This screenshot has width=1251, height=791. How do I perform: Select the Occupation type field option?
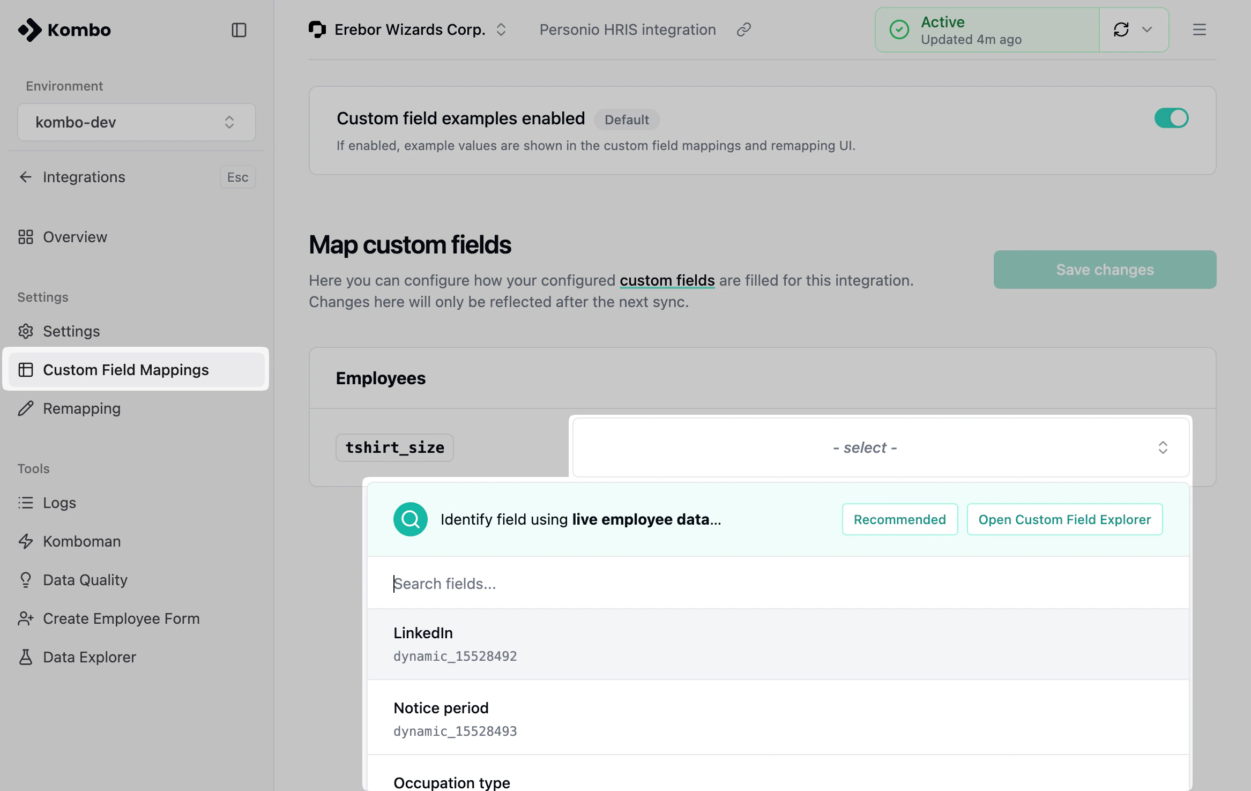pos(778,774)
